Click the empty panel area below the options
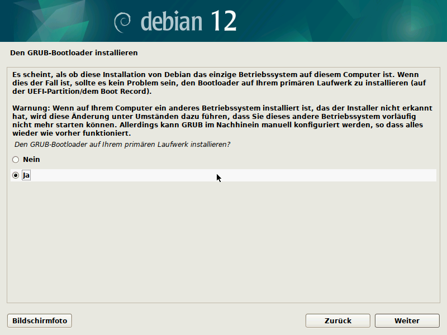The height and width of the screenshot is (335, 447). coord(223,246)
